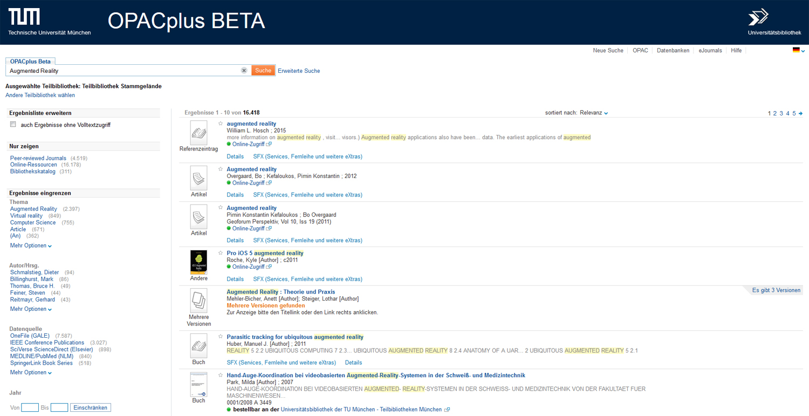Click the German flag language icon
This screenshot has height=416, width=809.
[x=796, y=50]
